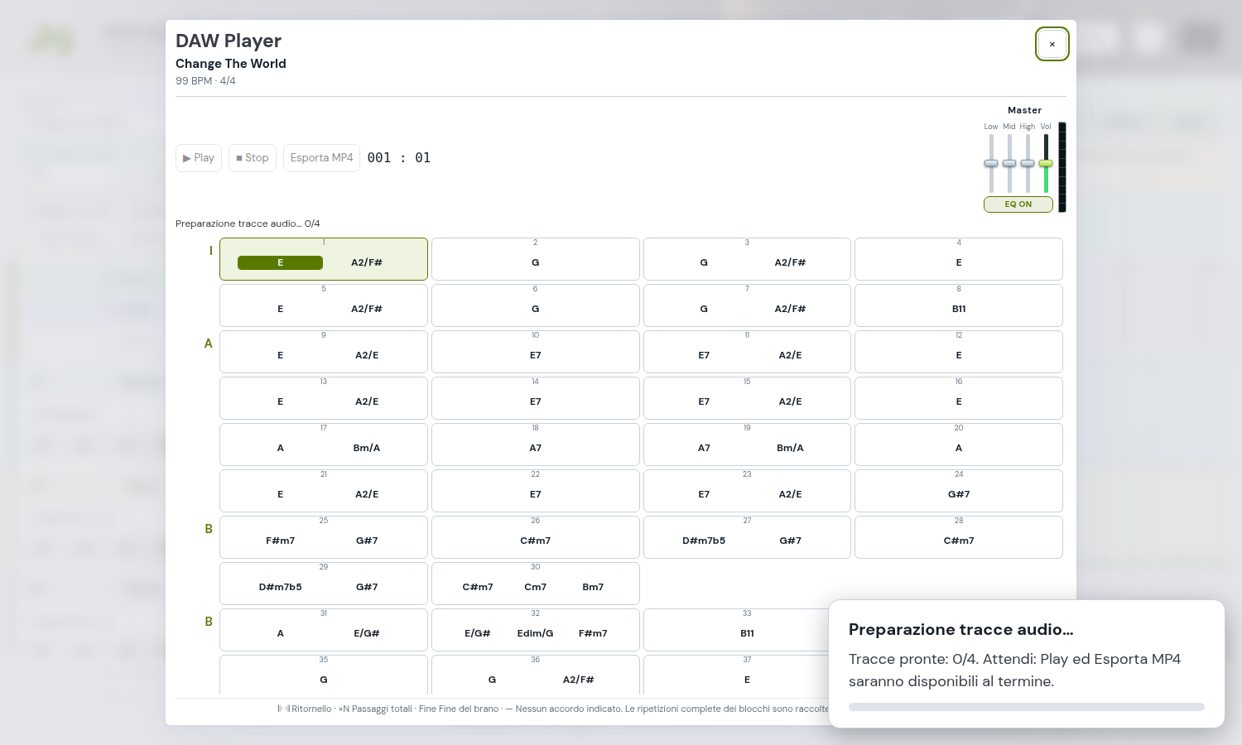Select the highlighted E chord in measure 1
Screen dimensions: 1242x745
point(280,262)
